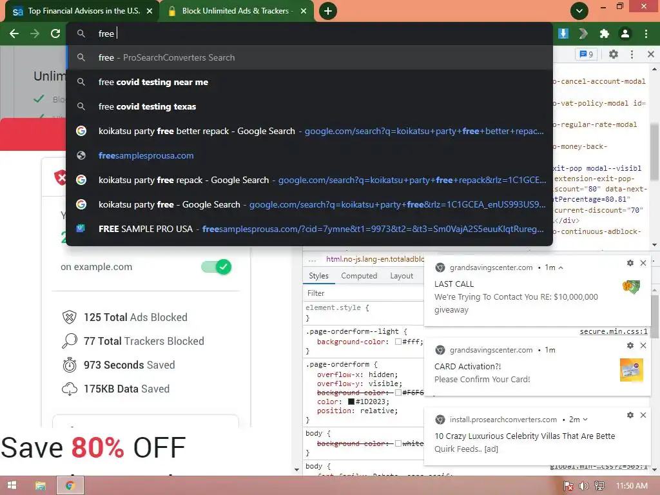Click the blue download extension icon
The image size is (660, 495).
pyautogui.click(x=563, y=34)
